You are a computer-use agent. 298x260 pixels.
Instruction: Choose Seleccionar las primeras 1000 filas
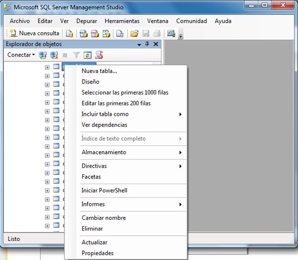coord(125,92)
